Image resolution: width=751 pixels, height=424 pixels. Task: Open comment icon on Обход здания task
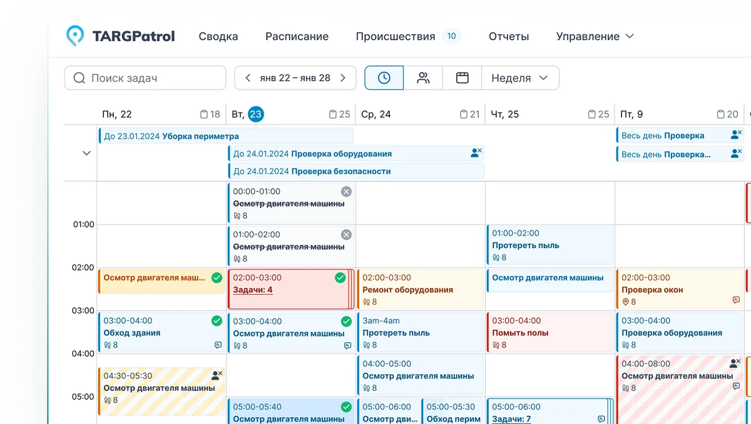click(218, 345)
